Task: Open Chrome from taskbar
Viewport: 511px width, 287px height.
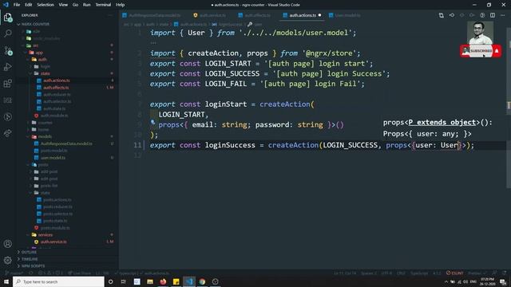Action: pos(202,281)
